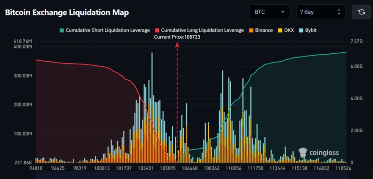Hide the Bybit series via legend
This screenshot has height=179, width=373.
pos(308,30)
